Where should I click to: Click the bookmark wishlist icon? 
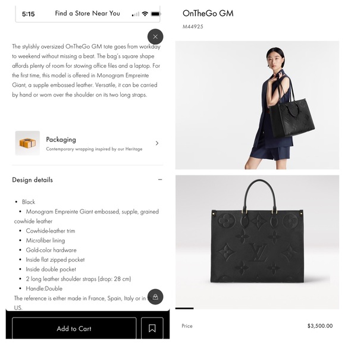tap(152, 328)
